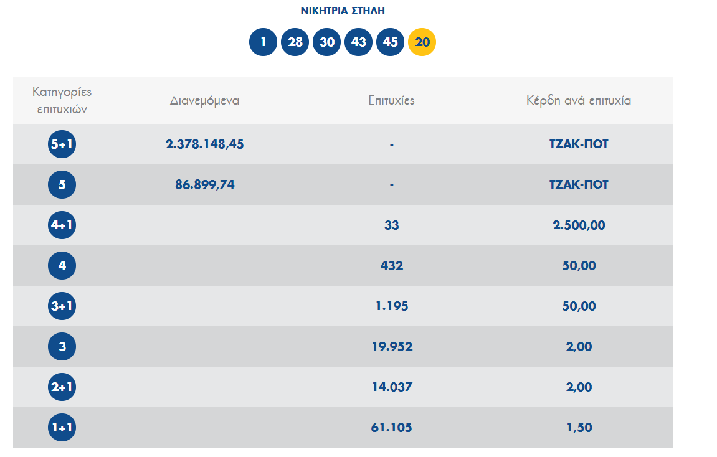Select the 2+1 category badge

62,387
